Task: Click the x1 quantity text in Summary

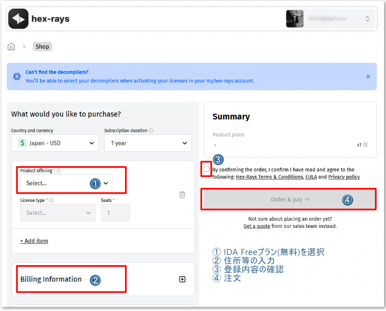Action: (x=359, y=145)
